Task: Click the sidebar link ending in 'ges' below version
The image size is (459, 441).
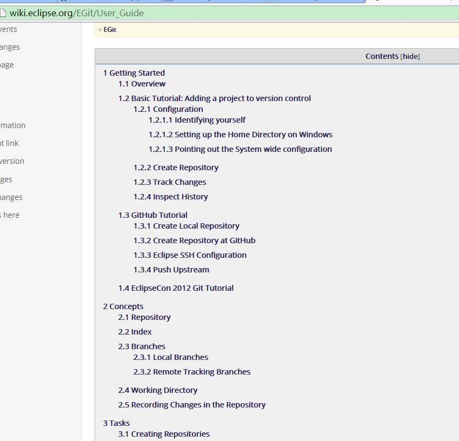Action: (x=6, y=179)
